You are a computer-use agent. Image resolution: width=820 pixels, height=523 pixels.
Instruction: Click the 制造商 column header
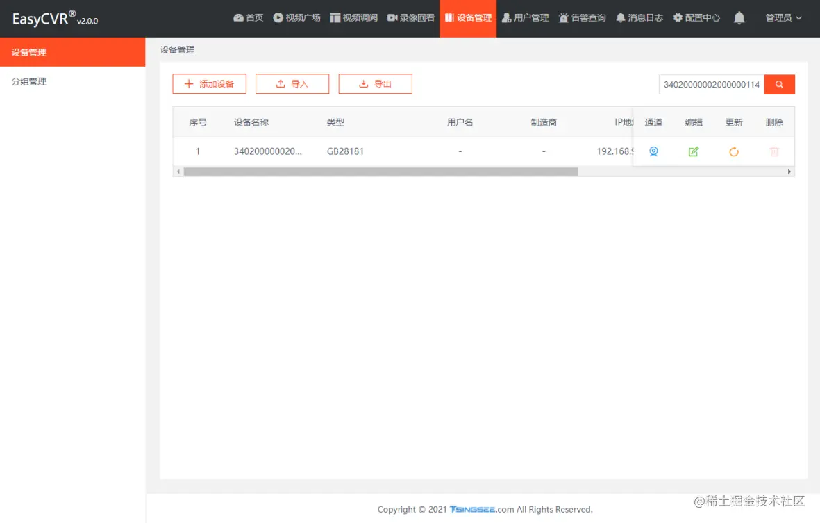click(544, 122)
